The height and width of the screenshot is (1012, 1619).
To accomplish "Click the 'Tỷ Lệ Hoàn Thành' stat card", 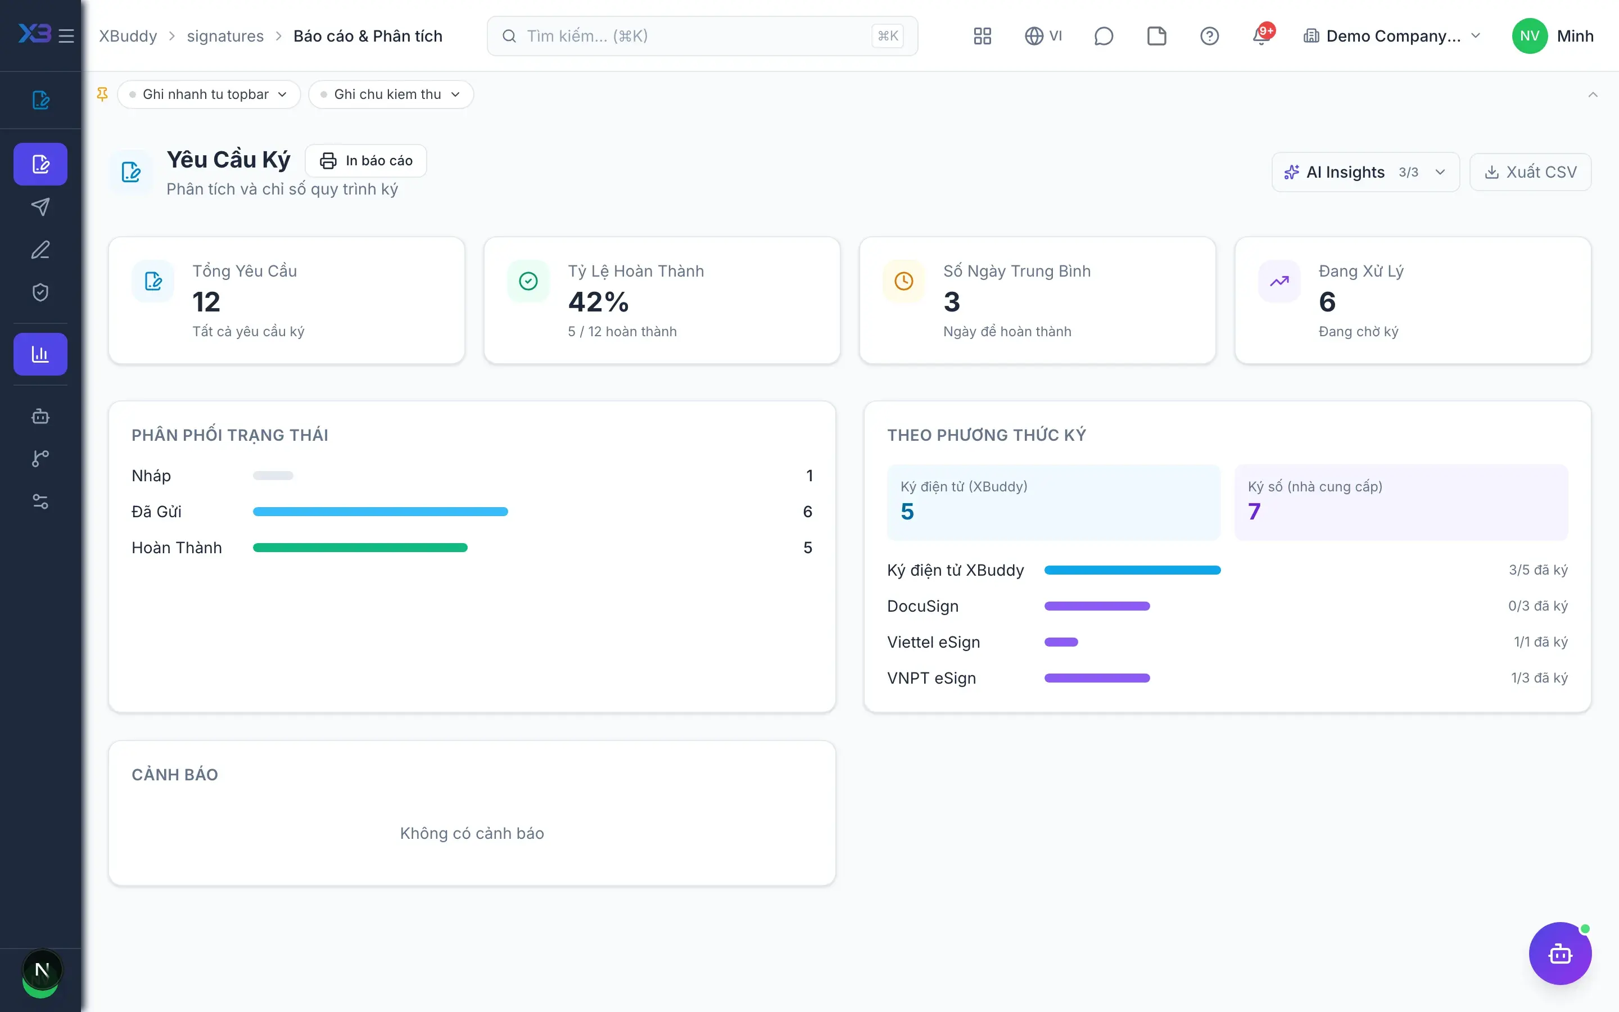I will 662,301.
